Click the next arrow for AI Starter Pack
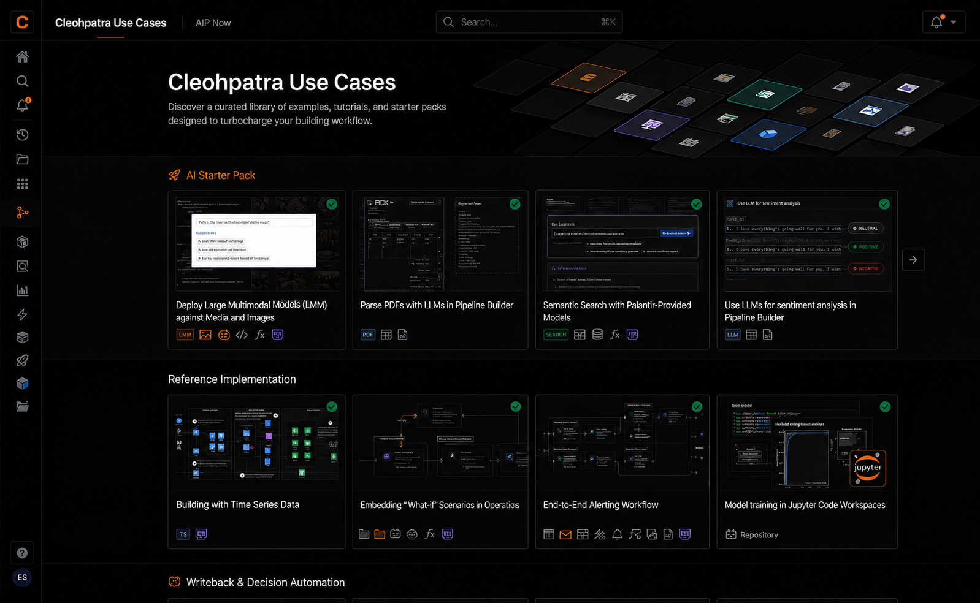 (x=913, y=260)
